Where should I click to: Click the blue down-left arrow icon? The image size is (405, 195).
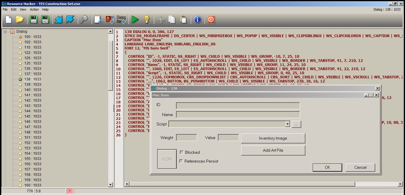click(59, 20)
